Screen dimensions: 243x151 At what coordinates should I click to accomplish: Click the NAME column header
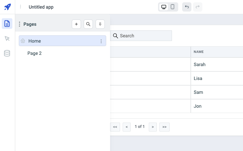[x=199, y=52]
